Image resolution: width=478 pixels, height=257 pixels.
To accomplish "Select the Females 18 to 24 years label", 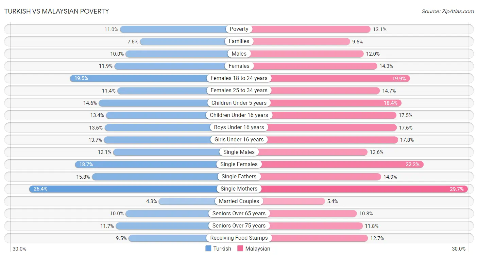I will coord(239,78).
